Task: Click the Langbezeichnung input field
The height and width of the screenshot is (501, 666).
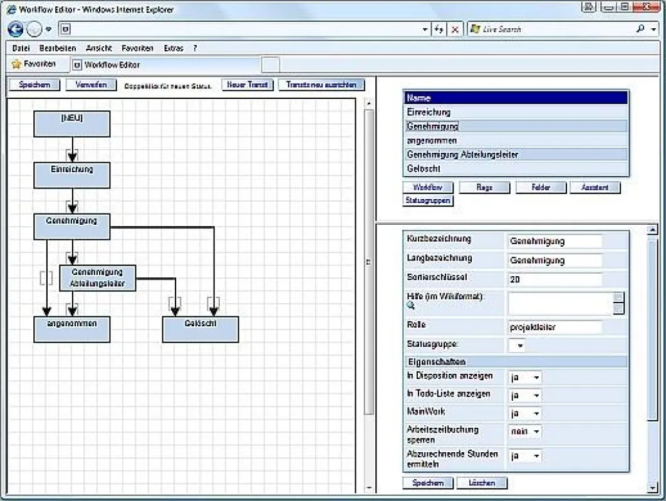Action: tap(555, 261)
